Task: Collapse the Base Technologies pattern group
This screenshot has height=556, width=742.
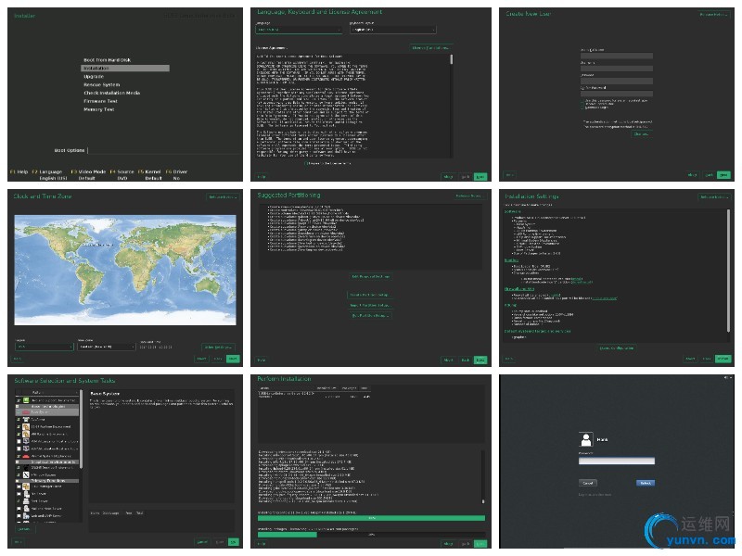Action: [x=18, y=407]
